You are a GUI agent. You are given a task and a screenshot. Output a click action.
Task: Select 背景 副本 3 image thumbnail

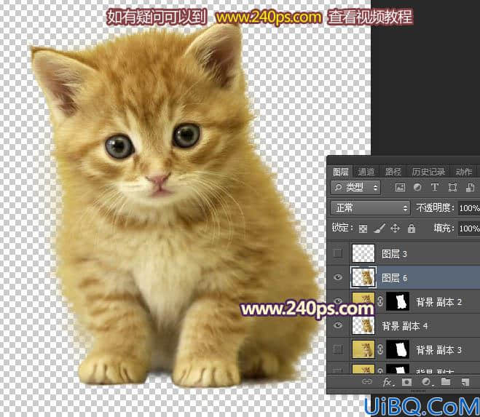click(363, 349)
